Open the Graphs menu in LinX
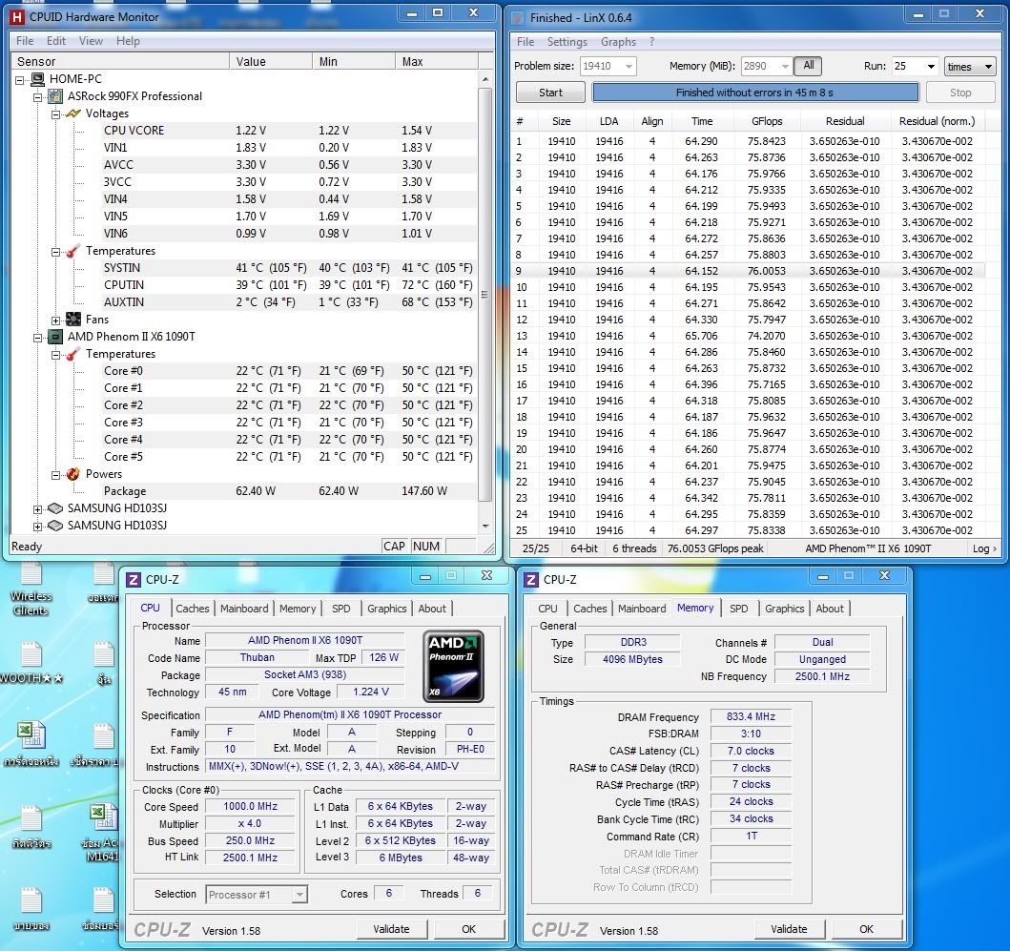 [x=618, y=42]
